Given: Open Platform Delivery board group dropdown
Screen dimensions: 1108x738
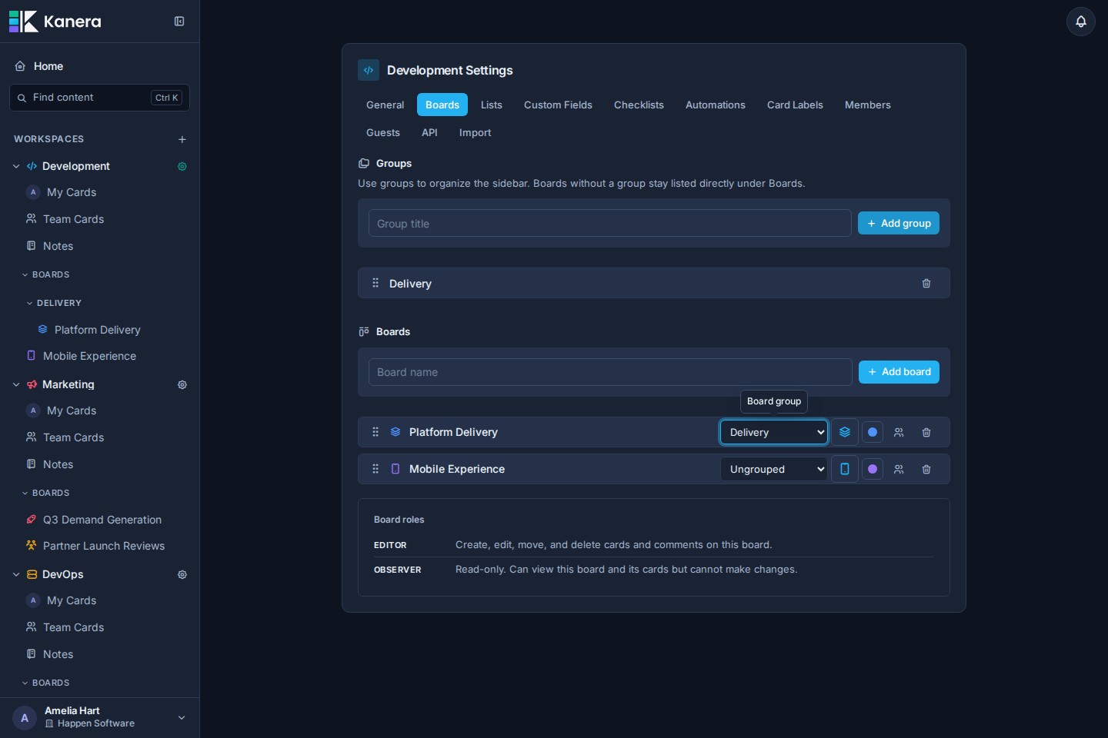Looking at the screenshot, I should [774, 432].
